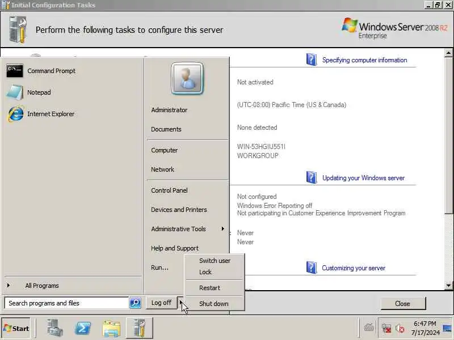Open Network from the Start menu
Viewport: 454px width, 340px height.
162,169
